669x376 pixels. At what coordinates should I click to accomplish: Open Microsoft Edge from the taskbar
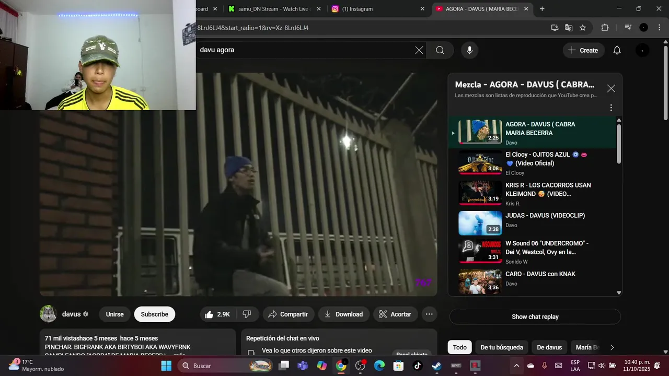pos(379,366)
